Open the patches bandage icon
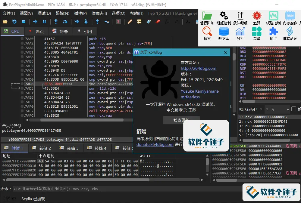 coord(130,22)
